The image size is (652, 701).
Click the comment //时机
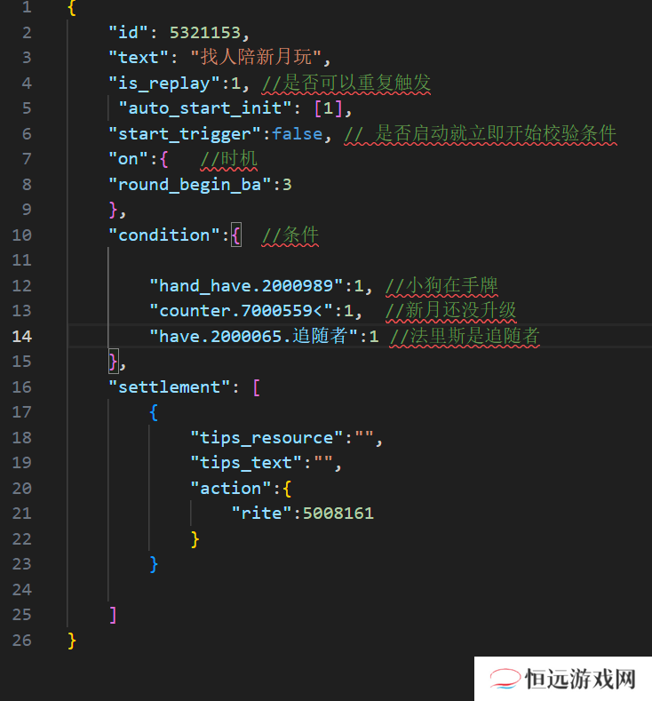(228, 159)
